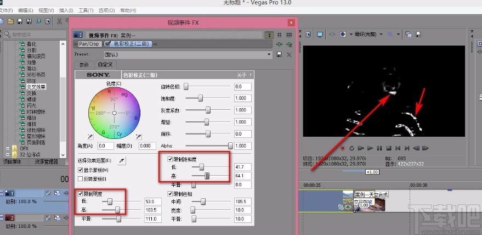Click Copy Snapshot to Clipboard icon
Image resolution: width=482 pixels, height=235 pixels.
409,35
